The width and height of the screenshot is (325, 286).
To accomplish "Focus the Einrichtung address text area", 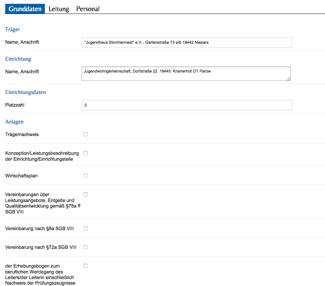I will point(186,74).
